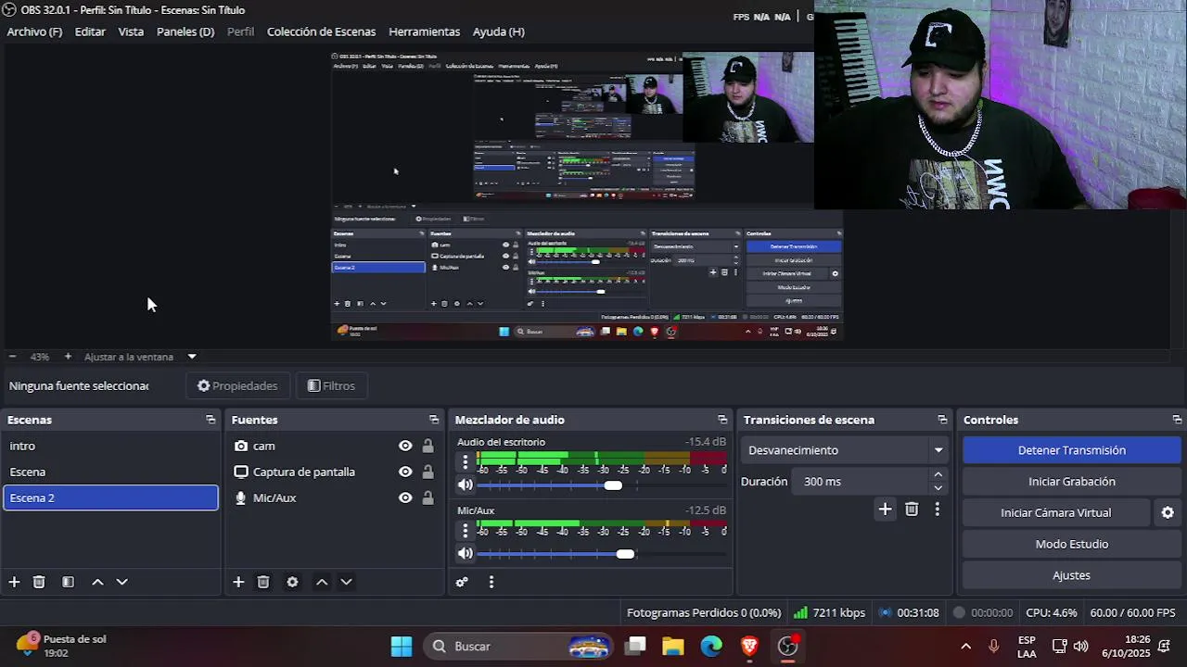Viewport: 1187px width, 667px height.
Task: Open Editar menu
Action: click(90, 31)
